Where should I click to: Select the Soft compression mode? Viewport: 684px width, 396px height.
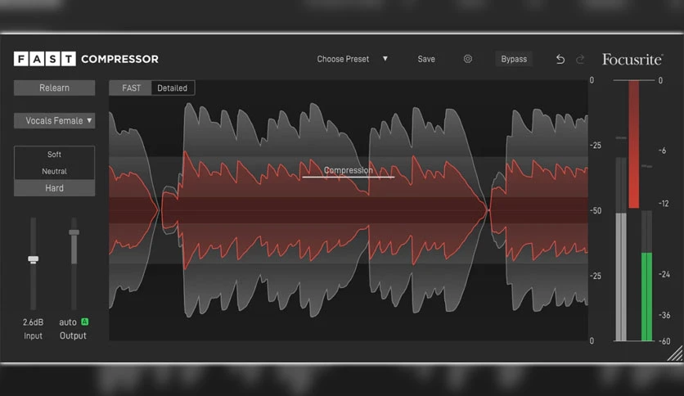54,155
